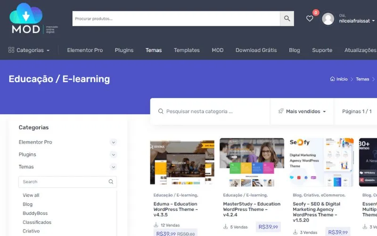
Task: Click magnifier icon in sidebar Search box
Action: tap(111, 182)
